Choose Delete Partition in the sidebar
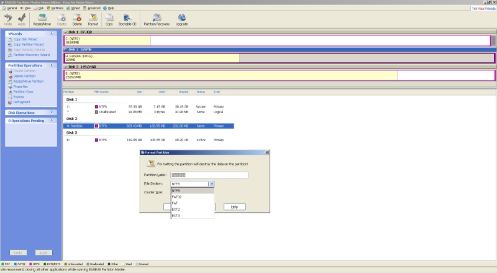The image size is (497, 273). (24, 76)
